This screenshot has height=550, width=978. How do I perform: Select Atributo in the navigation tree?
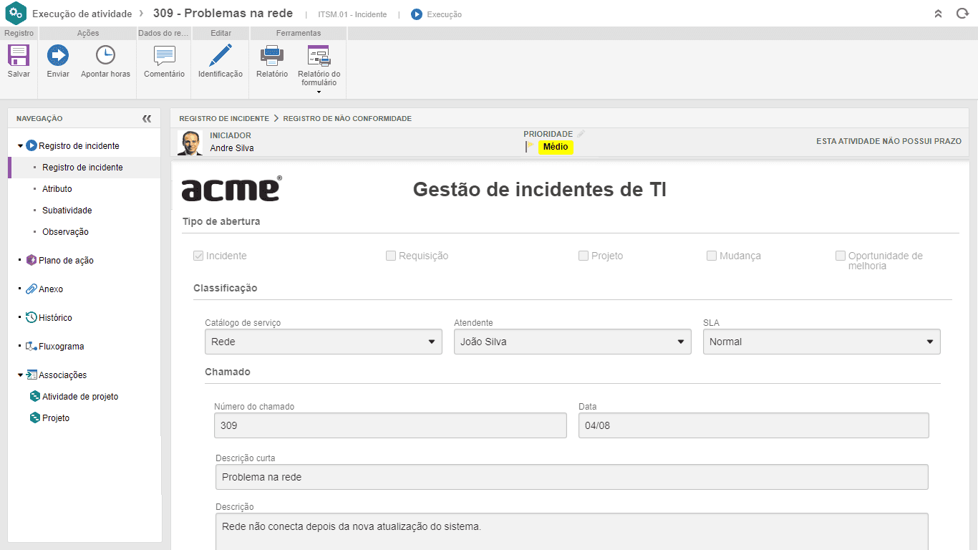(x=57, y=188)
